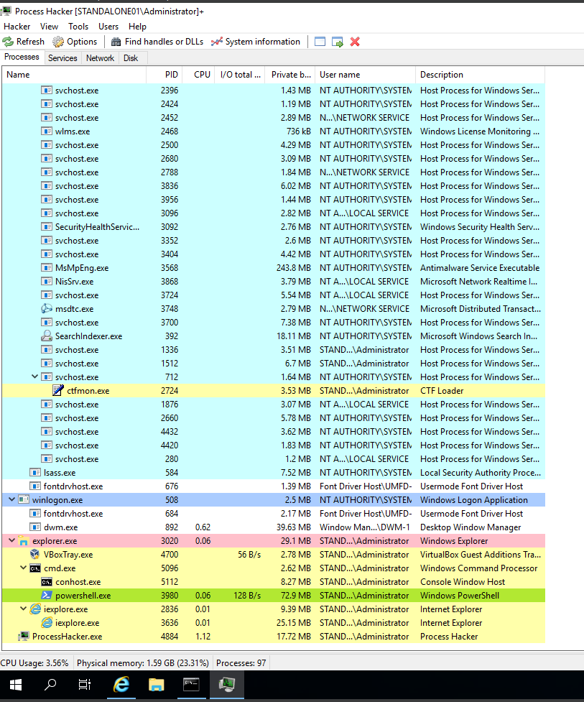Collapse the winlogon.exe process tree
Image resolution: width=584 pixels, height=702 pixels.
11,499
